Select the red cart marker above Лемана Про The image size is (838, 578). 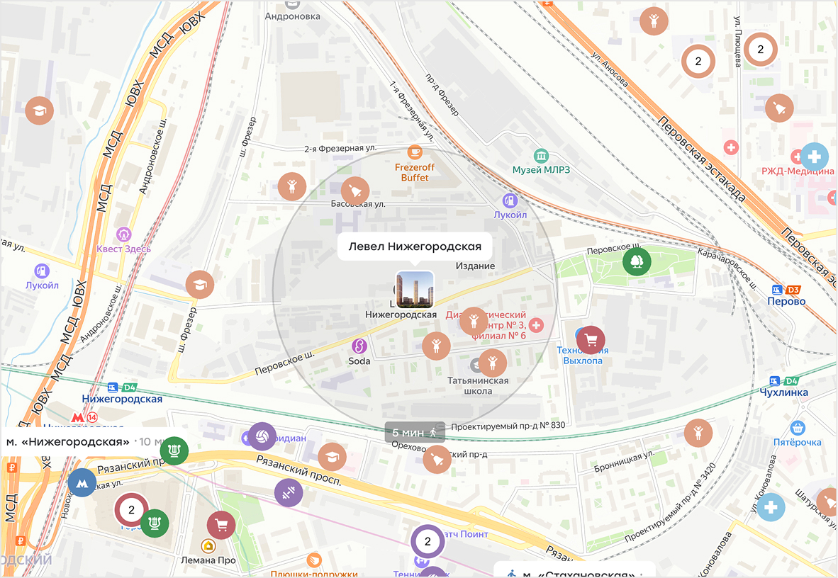point(221,525)
